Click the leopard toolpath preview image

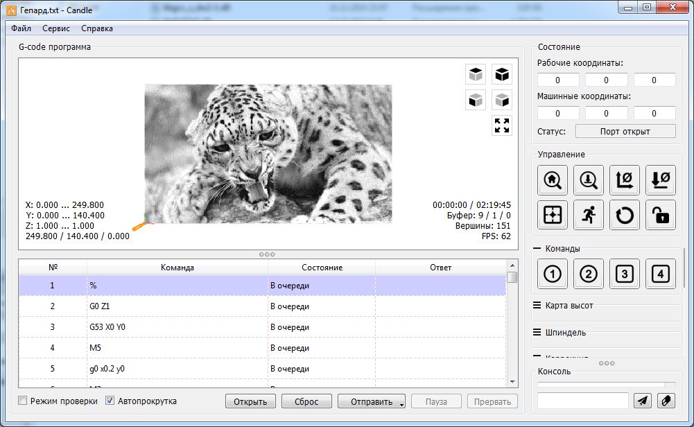pyautogui.click(x=268, y=154)
